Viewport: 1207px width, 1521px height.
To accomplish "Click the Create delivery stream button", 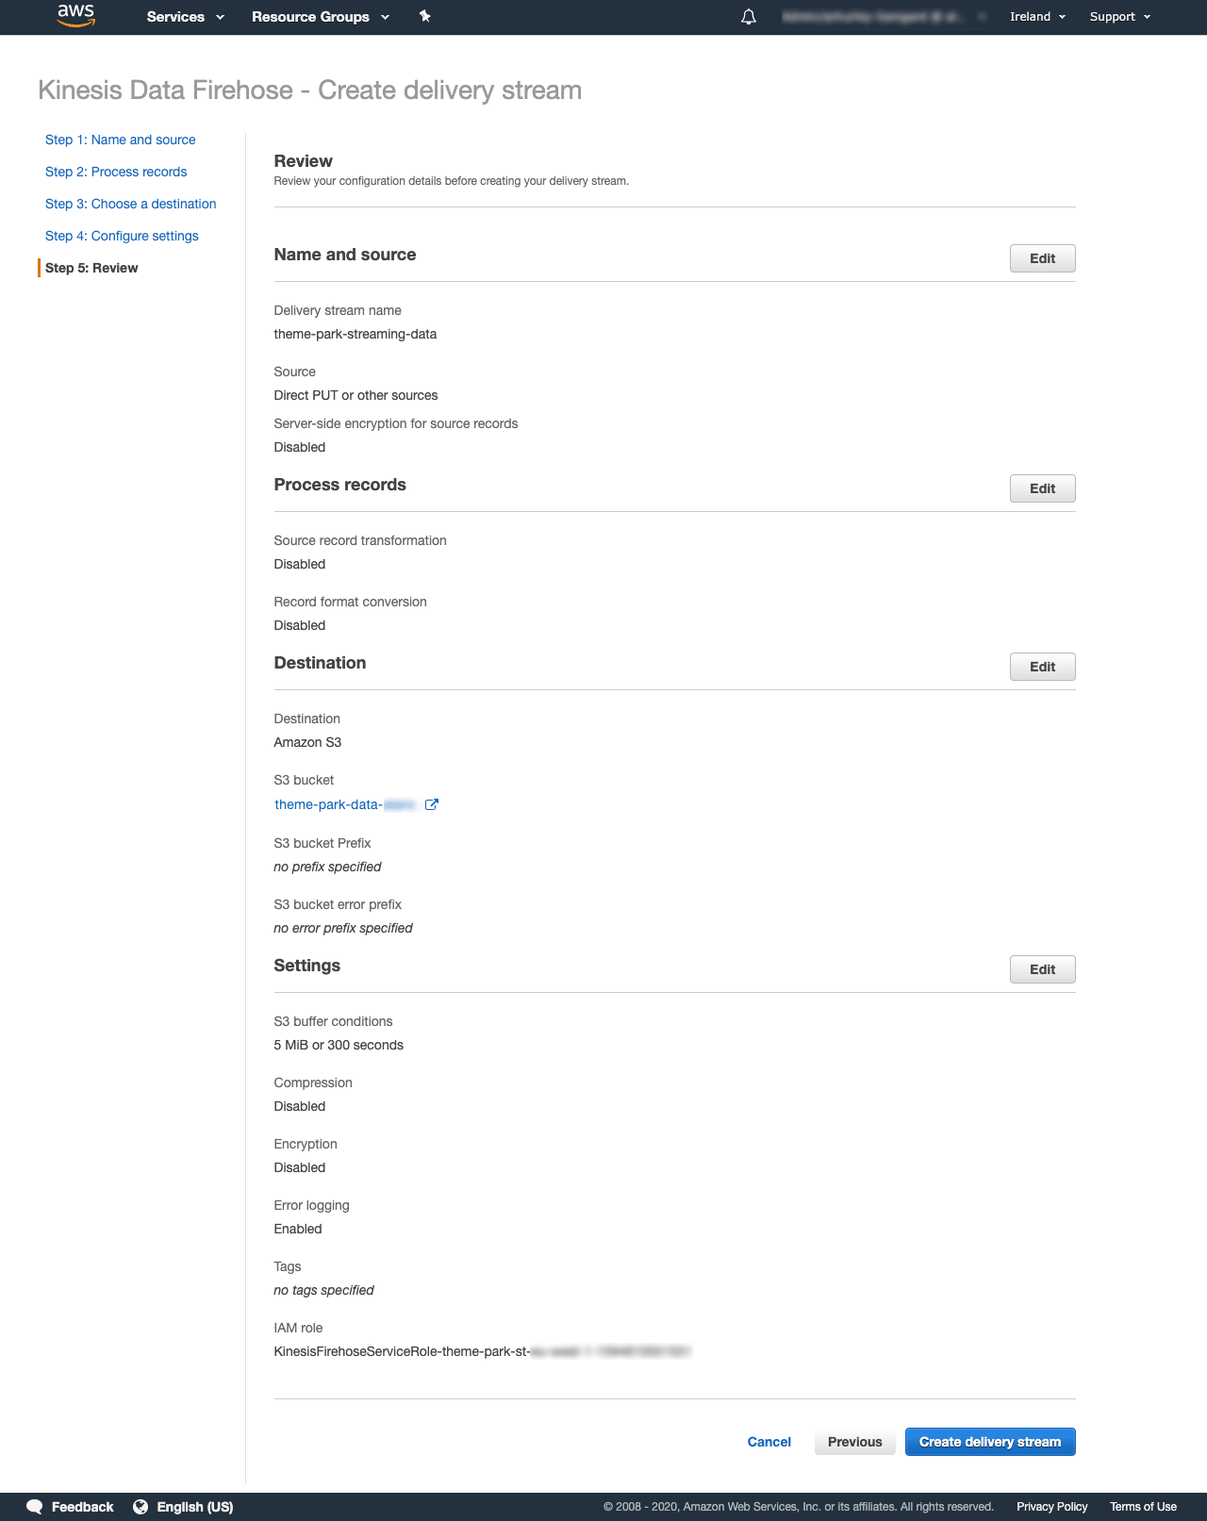I will tap(990, 1442).
